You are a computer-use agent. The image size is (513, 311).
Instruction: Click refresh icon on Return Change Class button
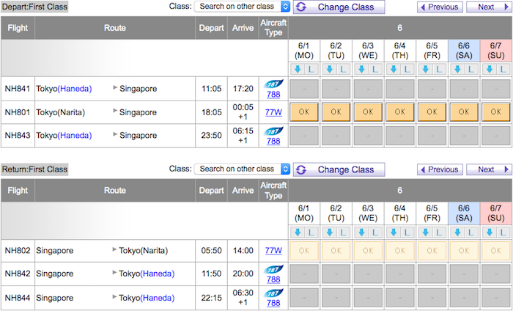[x=301, y=169]
